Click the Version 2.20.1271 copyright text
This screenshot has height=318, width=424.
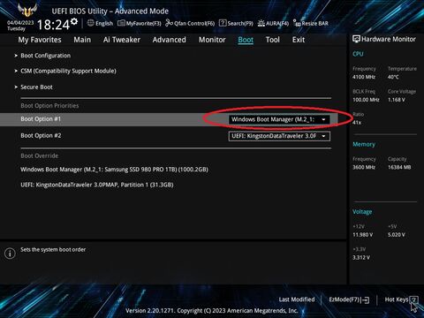click(x=212, y=311)
